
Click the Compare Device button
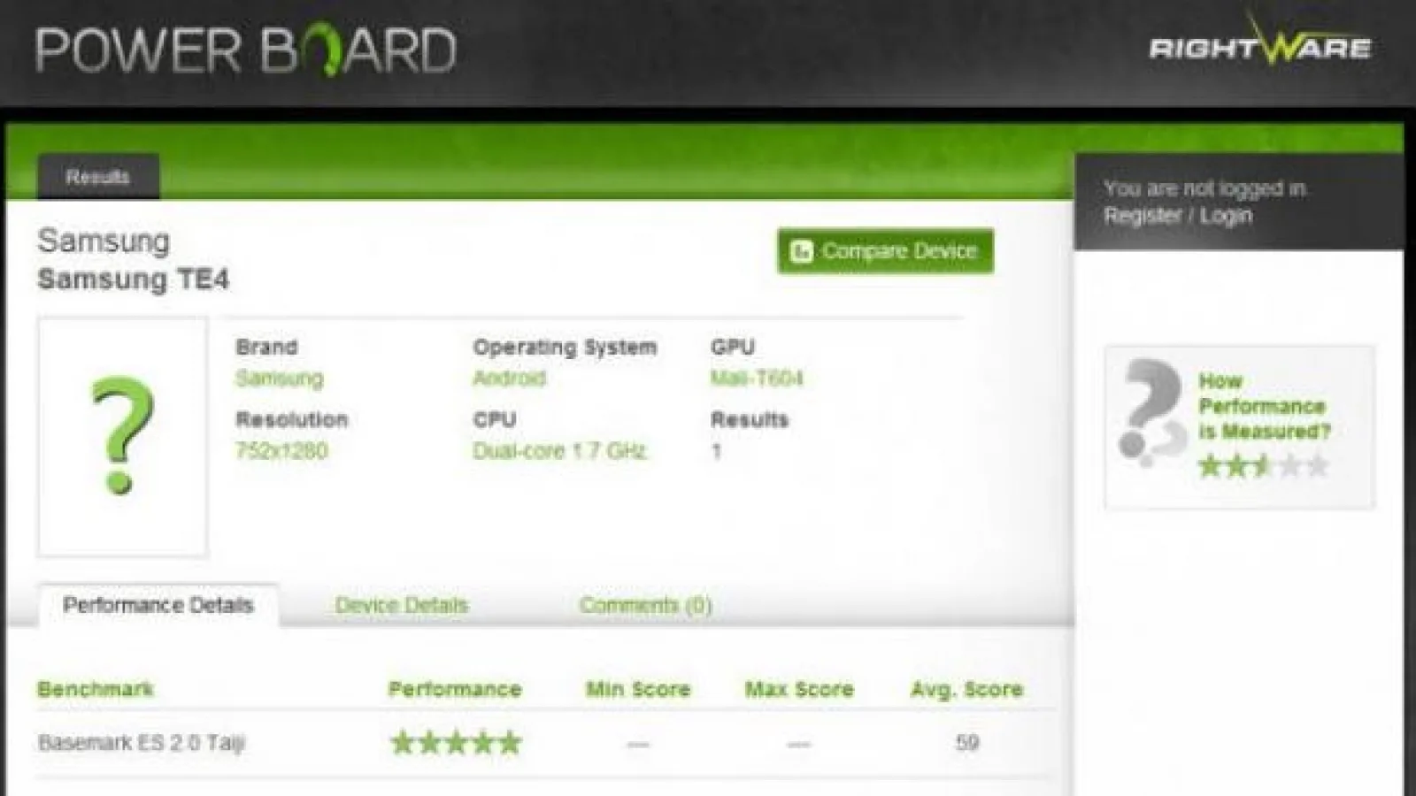pos(885,251)
